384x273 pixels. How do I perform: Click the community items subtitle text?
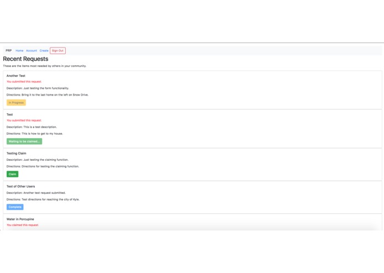tap(45, 66)
